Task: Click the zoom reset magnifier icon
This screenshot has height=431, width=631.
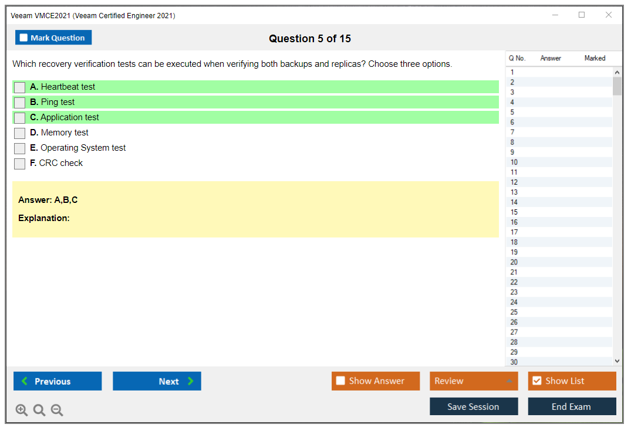Action: pyautogui.click(x=39, y=410)
